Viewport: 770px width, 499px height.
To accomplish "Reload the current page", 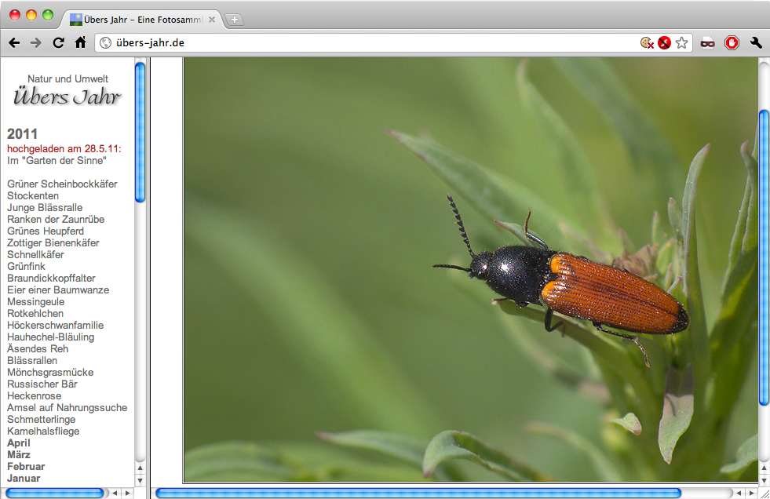I will pyautogui.click(x=58, y=43).
